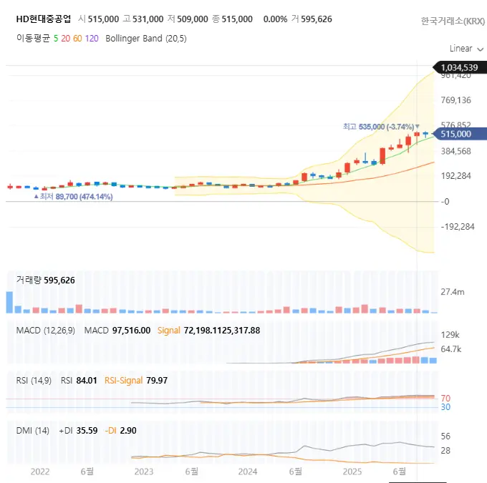Click the DMI (14) indicator label
Screen dimensions: 487x483
point(33,431)
